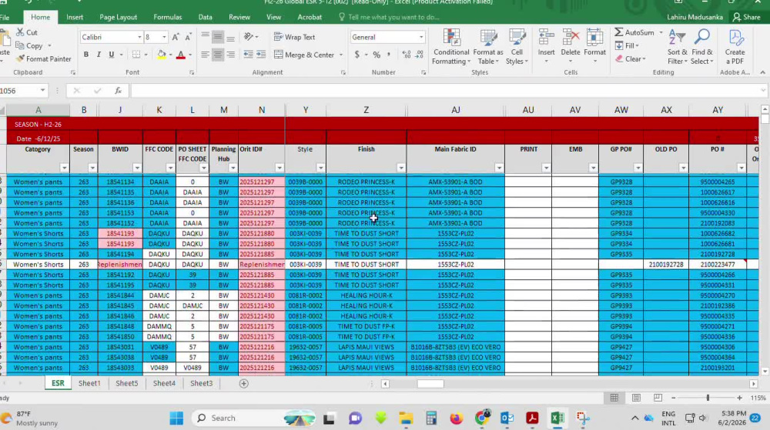Click the Fill button

(627, 45)
